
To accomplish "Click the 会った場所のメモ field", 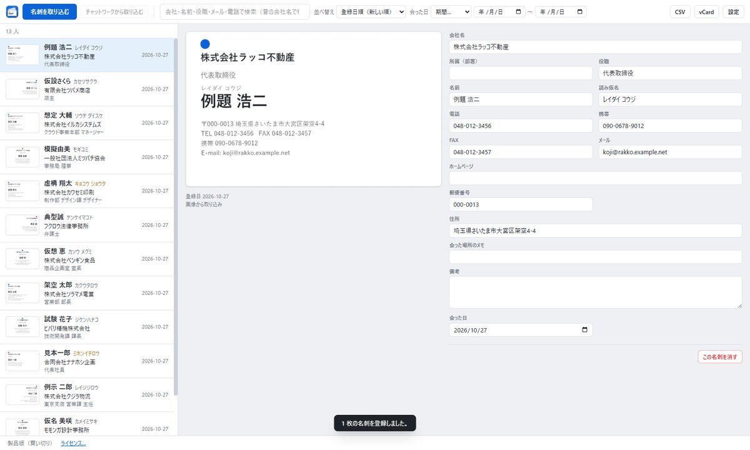I will (x=596, y=257).
